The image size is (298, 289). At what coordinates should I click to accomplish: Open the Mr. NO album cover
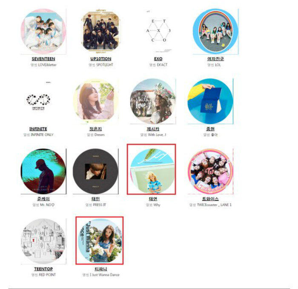pos(43,172)
